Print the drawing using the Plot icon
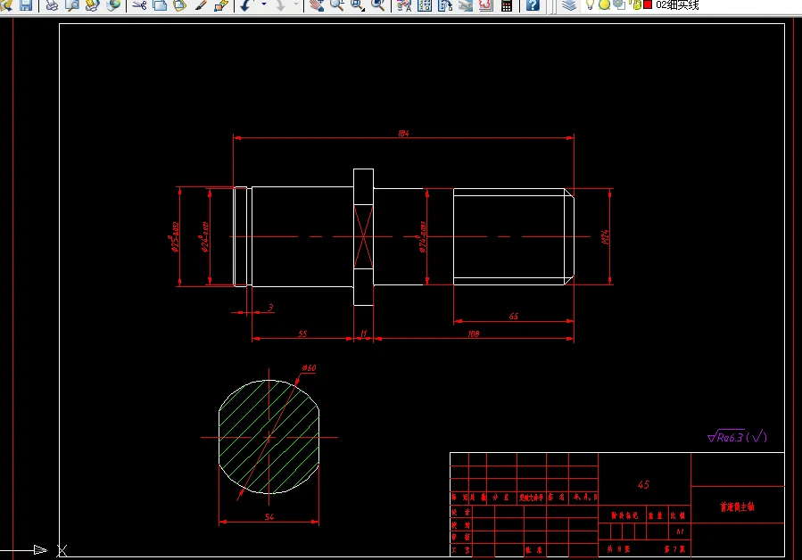Screen dimensions: 802x560 pyautogui.click(x=52, y=5)
